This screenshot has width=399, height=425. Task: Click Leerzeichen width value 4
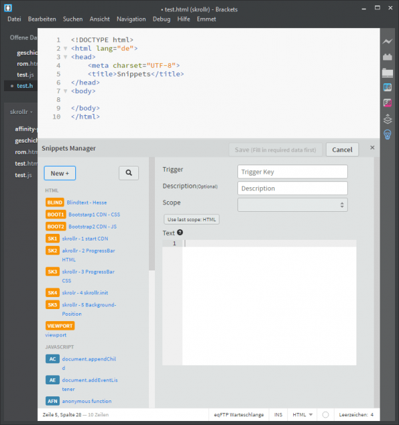[372, 415]
